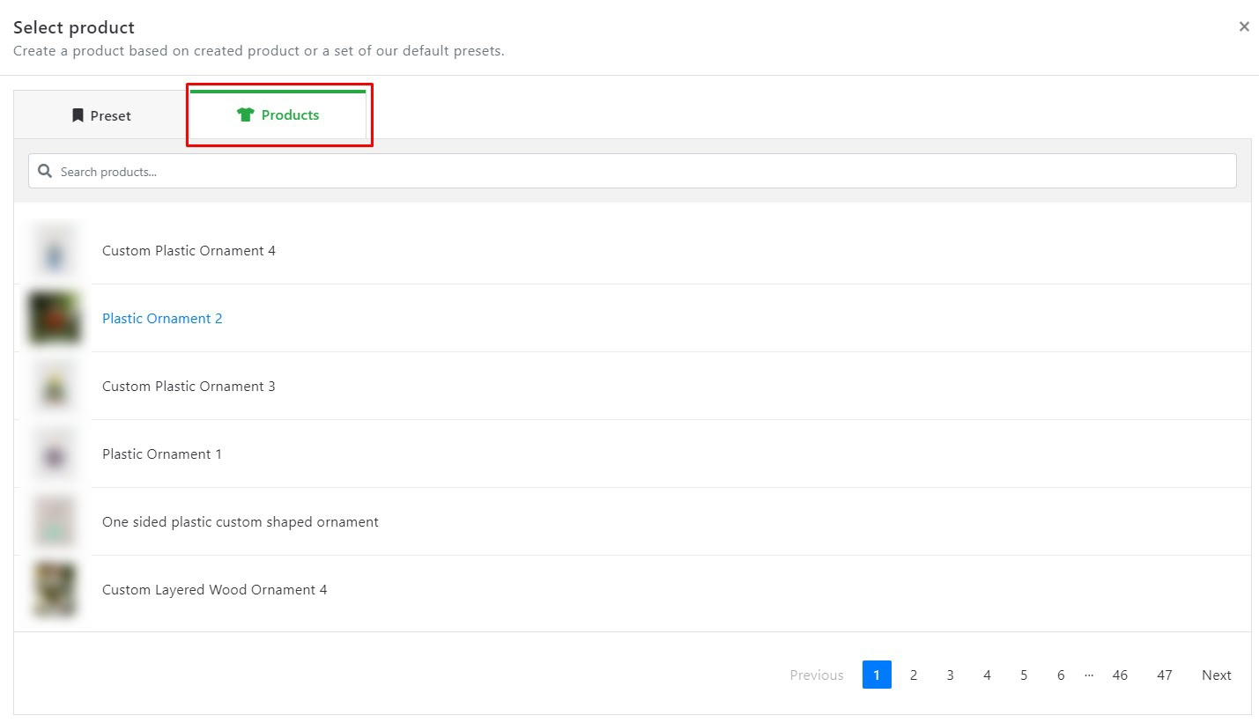Viewport: 1259px width, 723px height.
Task: Click the green t-shirt Products icon
Action: [246, 114]
